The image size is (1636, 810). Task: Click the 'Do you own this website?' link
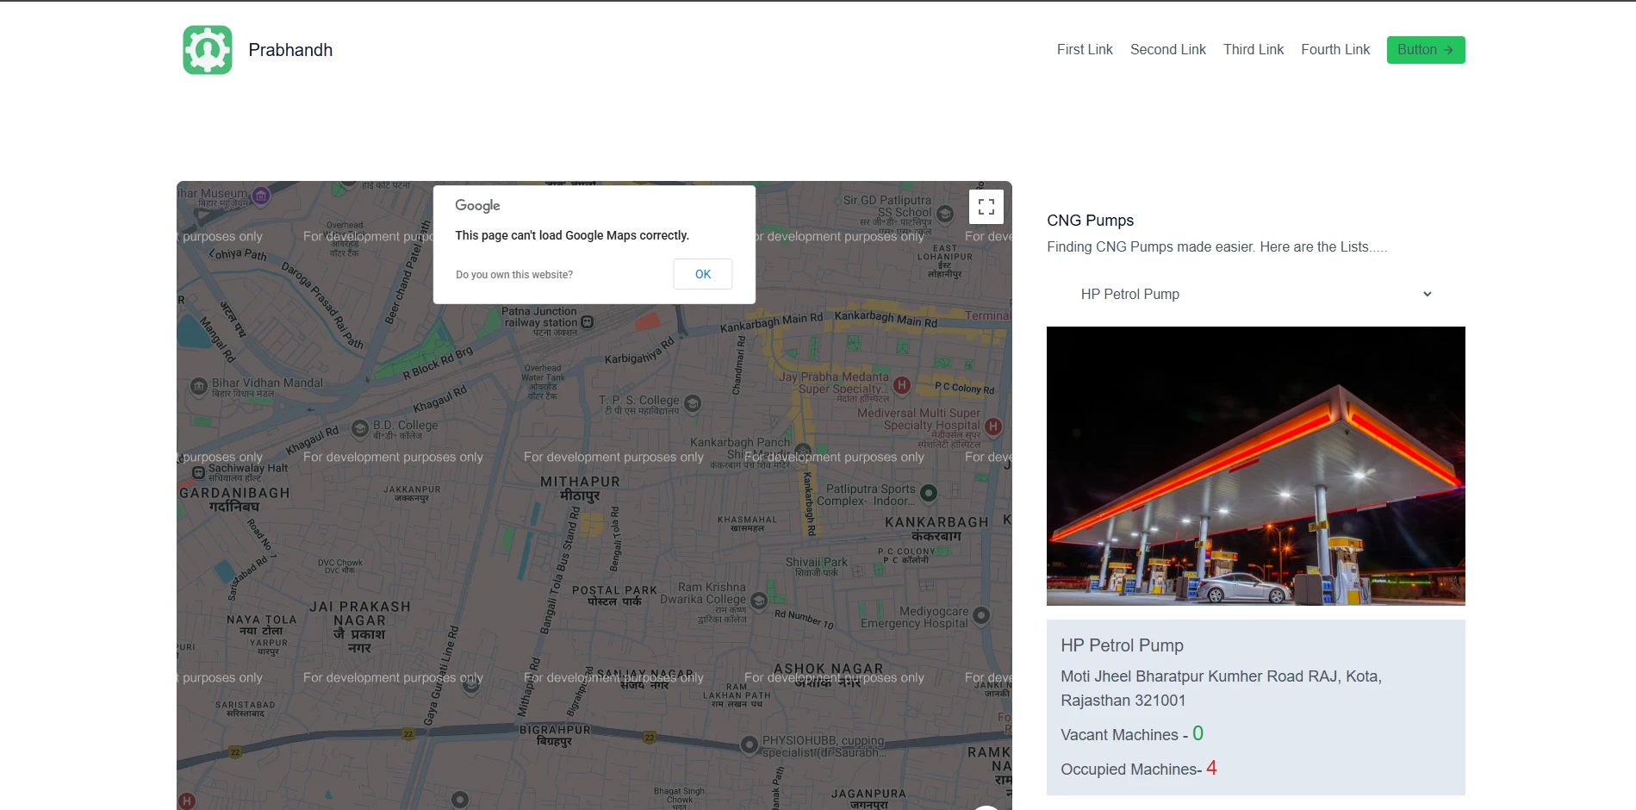tap(514, 275)
